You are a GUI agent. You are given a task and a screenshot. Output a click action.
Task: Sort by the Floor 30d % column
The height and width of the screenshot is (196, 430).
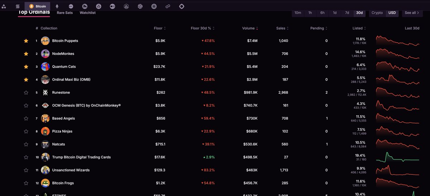click(x=203, y=28)
